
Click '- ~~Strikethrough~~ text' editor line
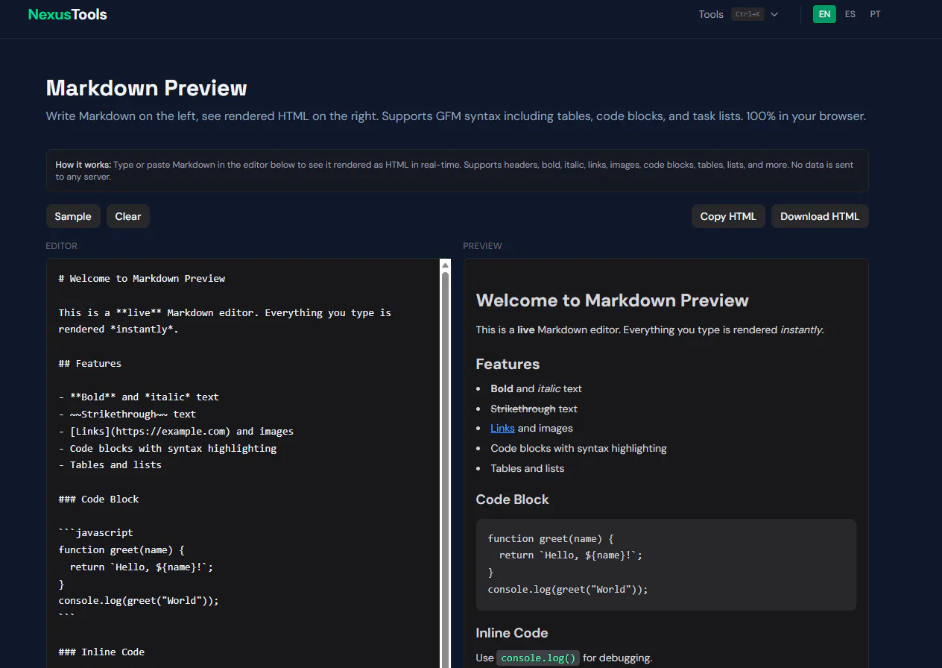127,414
